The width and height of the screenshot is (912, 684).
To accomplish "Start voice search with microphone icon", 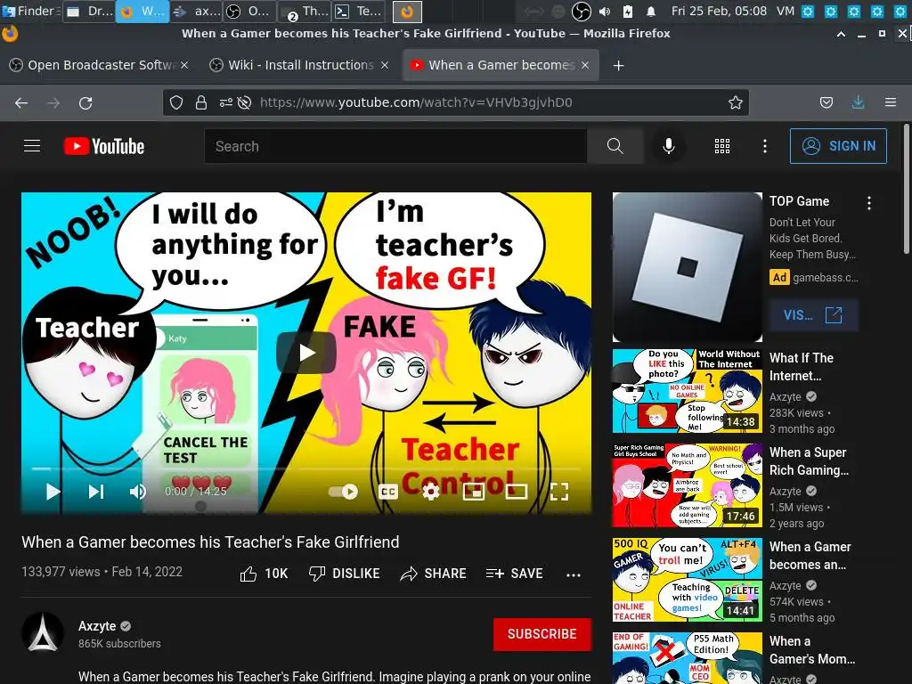I will [x=669, y=146].
